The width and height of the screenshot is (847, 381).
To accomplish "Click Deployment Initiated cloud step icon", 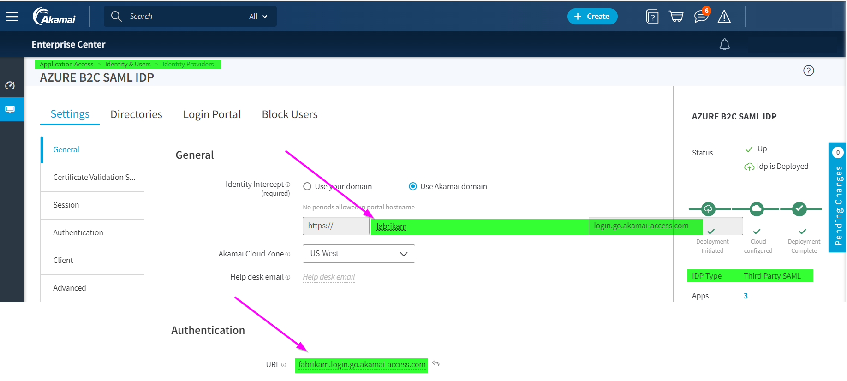I will 708,209.
